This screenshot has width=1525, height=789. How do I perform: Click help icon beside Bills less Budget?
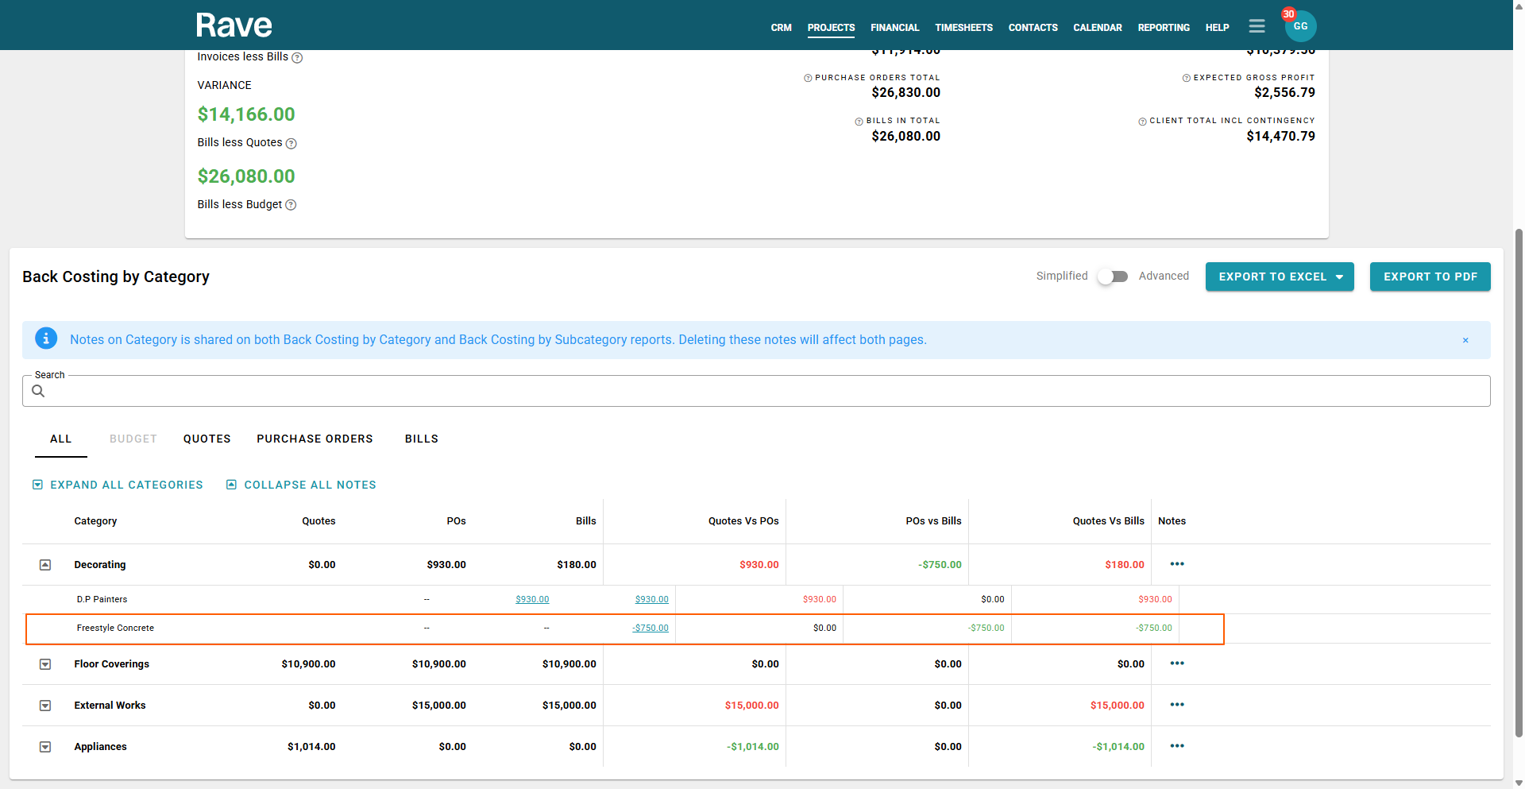(x=291, y=205)
